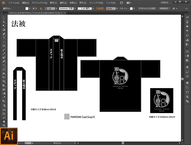Viewport: 191px width, 145px height.
Task: Open the stroke weight dropdown
Action: pyautogui.click(x=56, y=9)
